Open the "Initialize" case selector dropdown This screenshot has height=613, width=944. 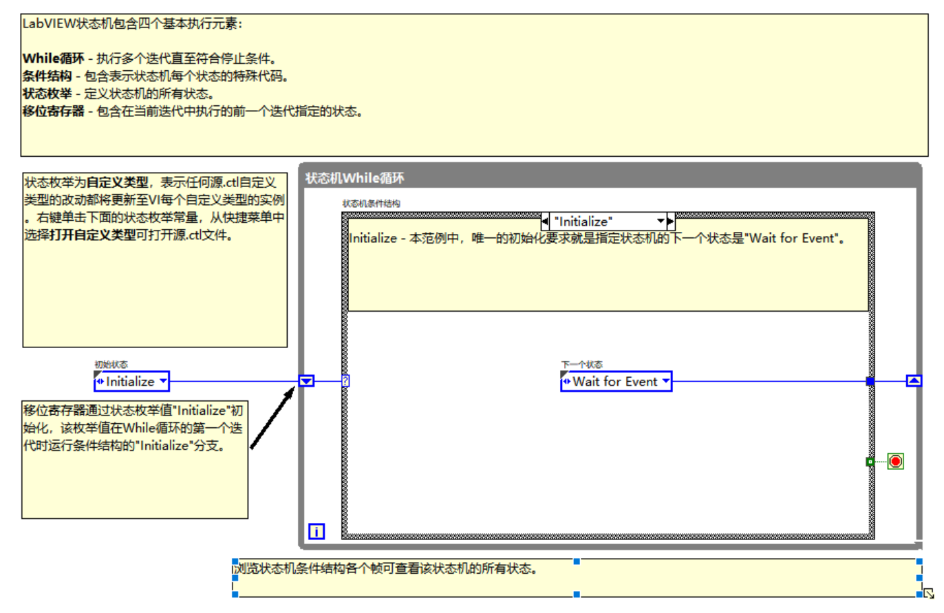pyautogui.click(x=661, y=221)
